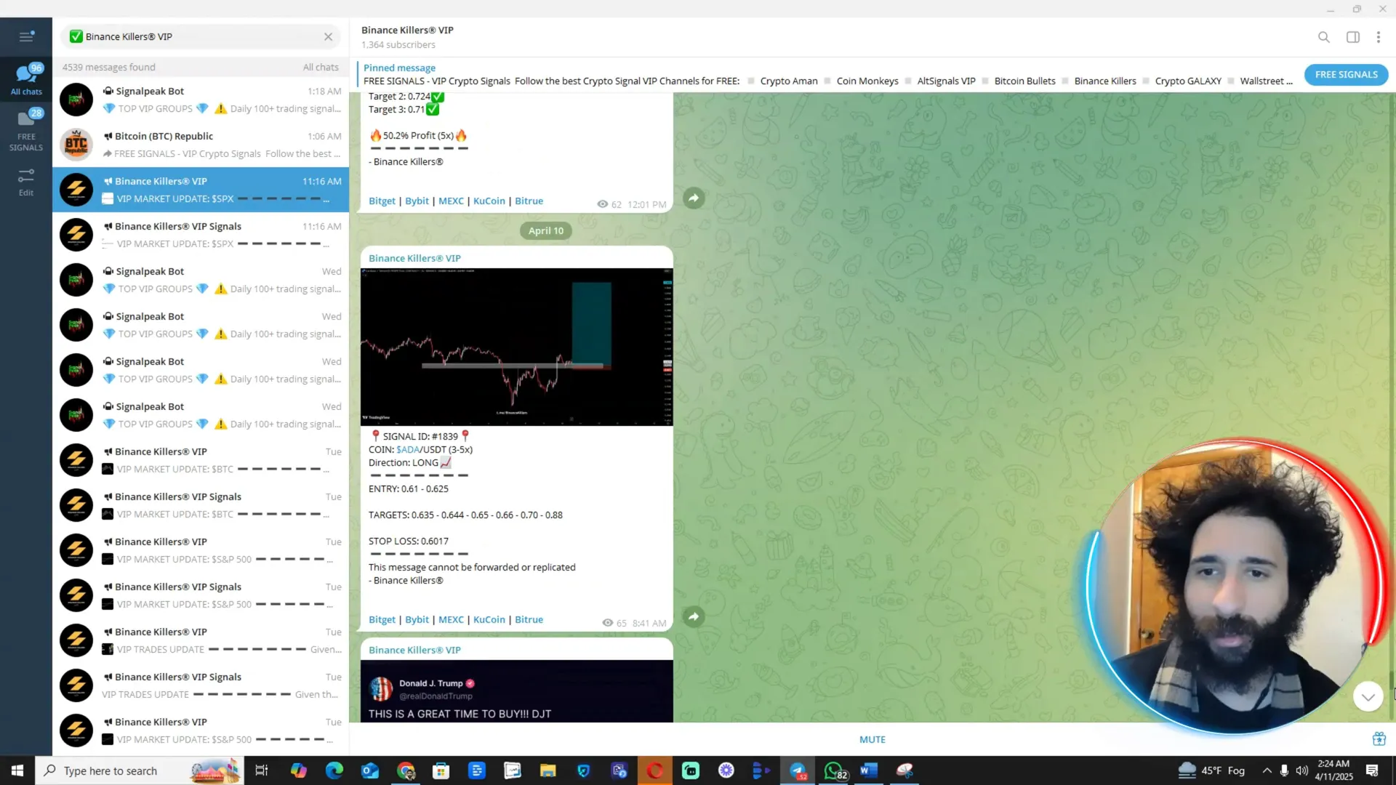Forward the April 10 ADA signal message
The height and width of the screenshot is (785, 1396).
click(x=694, y=616)
